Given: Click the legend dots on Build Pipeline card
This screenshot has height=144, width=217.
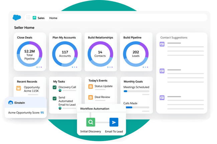Looking at the screenshot, I should pos(145,67).
